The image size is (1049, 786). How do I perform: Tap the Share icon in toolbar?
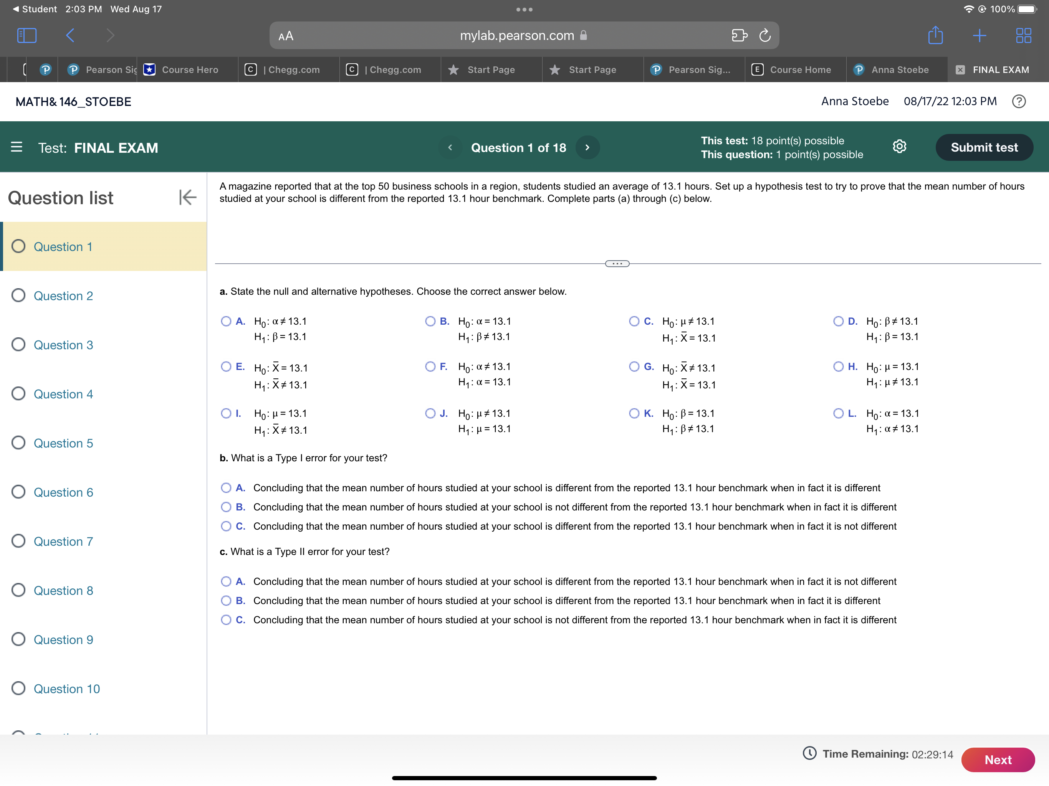click(935, 36)
